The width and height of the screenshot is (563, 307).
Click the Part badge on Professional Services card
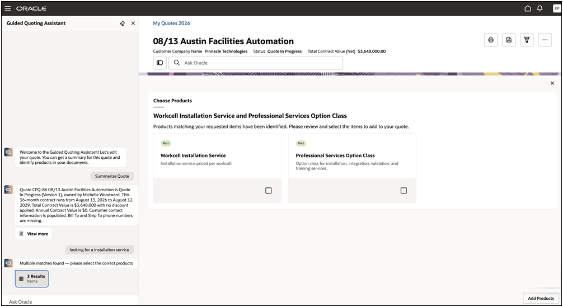point(301,144)
